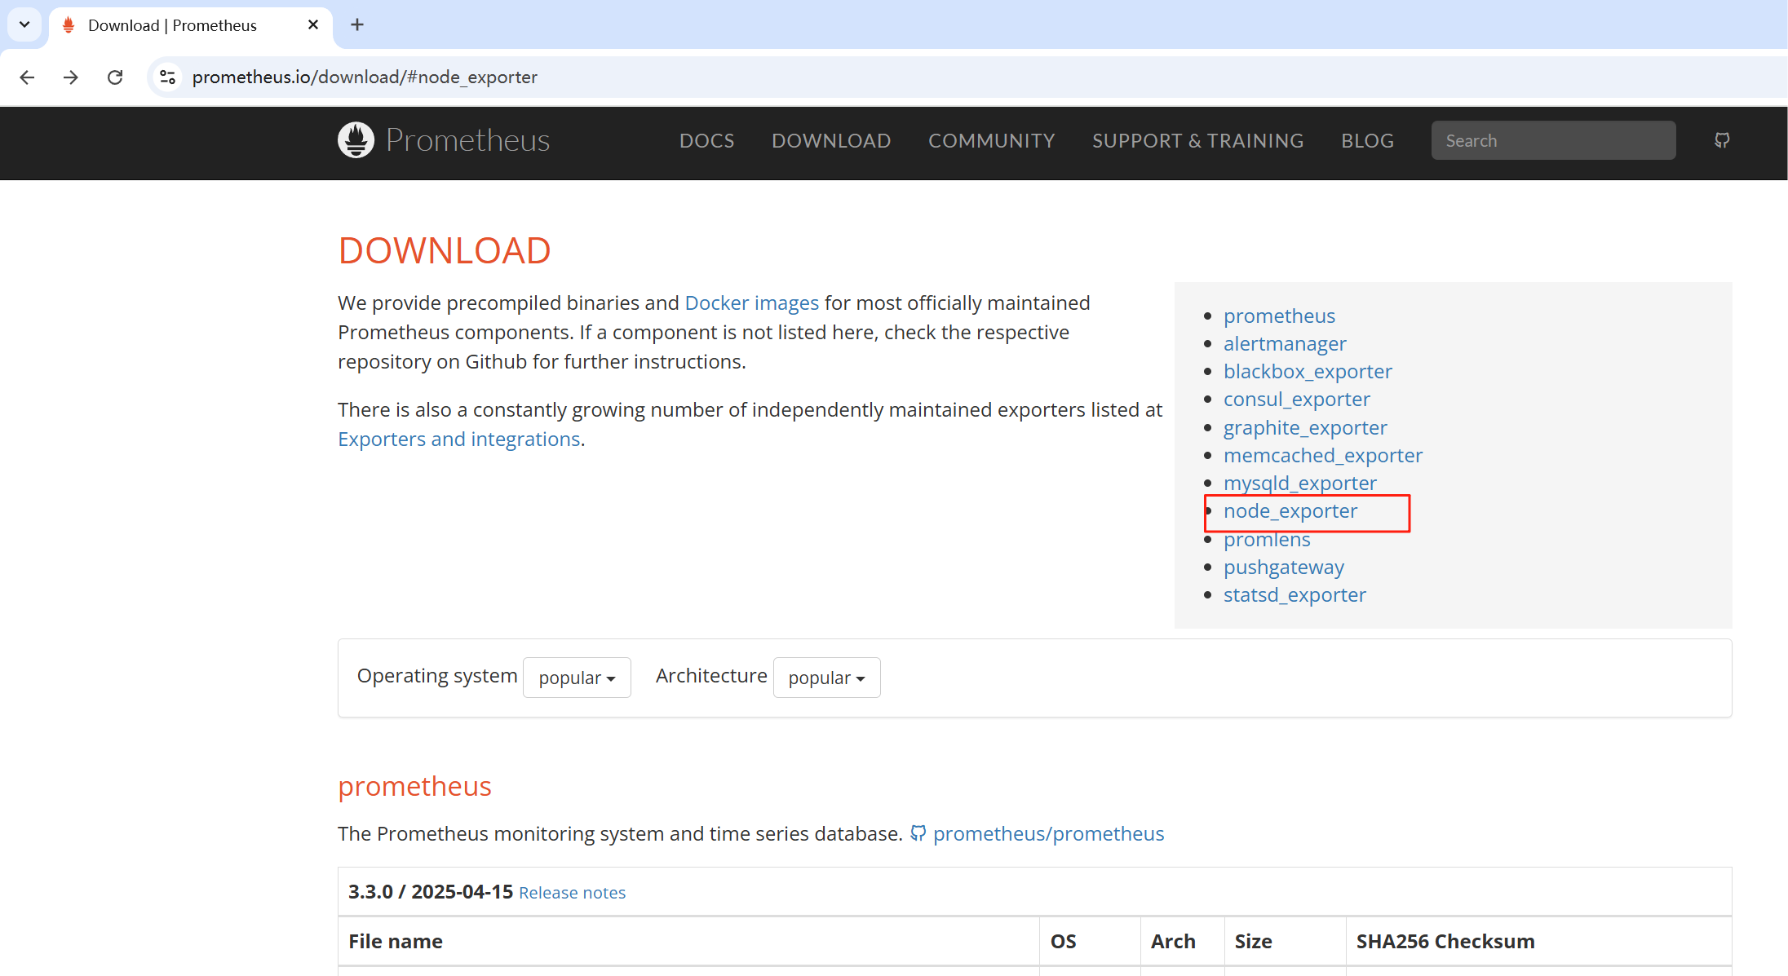Go to SUPPORT & TRAINING page
The image size is (1788, 976).
point(1197,140)
